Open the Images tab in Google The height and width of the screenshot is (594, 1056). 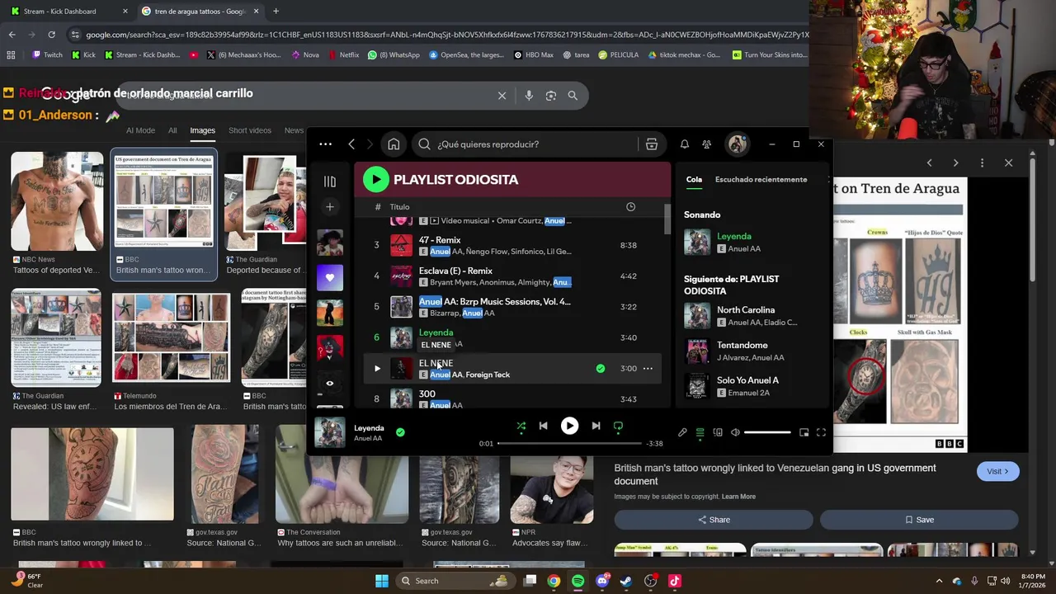(x=202, y=130)
